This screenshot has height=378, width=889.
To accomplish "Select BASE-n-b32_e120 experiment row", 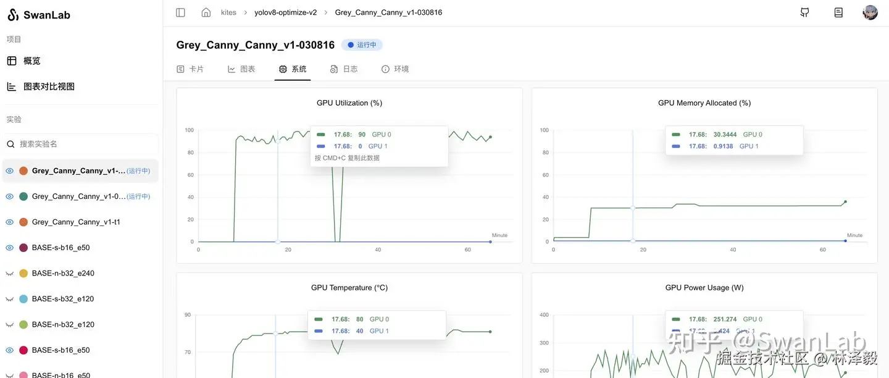I will tap(80, 325).
